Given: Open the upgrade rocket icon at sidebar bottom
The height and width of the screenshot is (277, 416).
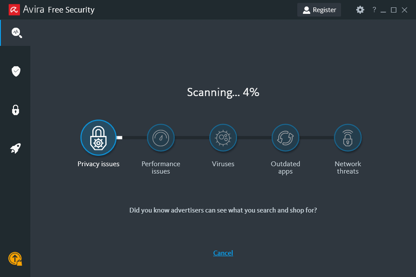Looking at the screenshot, I should (x=15, y=259).
